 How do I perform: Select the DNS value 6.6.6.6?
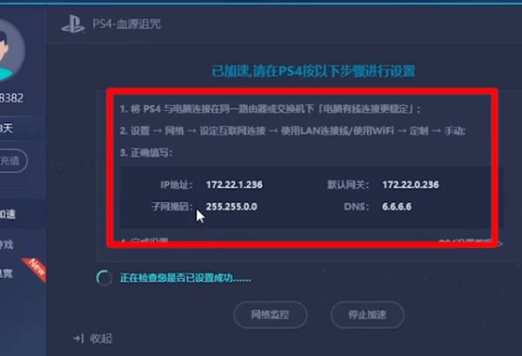(x=397, y=207)
